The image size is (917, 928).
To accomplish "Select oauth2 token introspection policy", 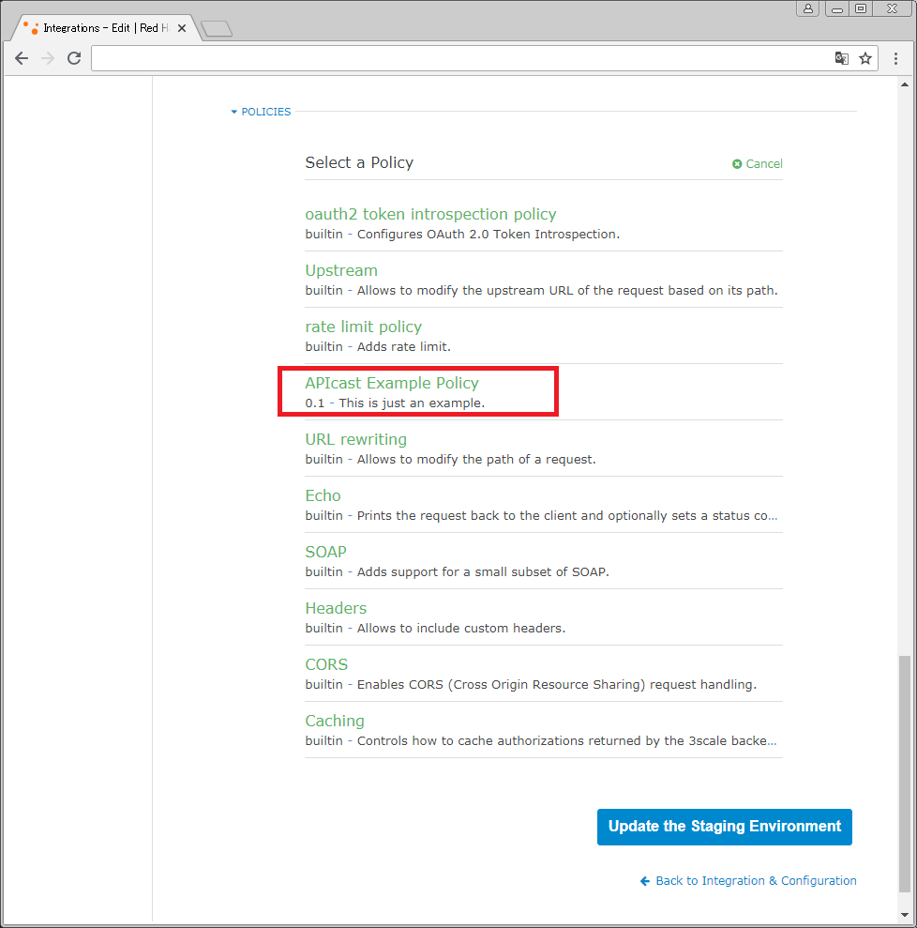I will [x=430, y=214].
